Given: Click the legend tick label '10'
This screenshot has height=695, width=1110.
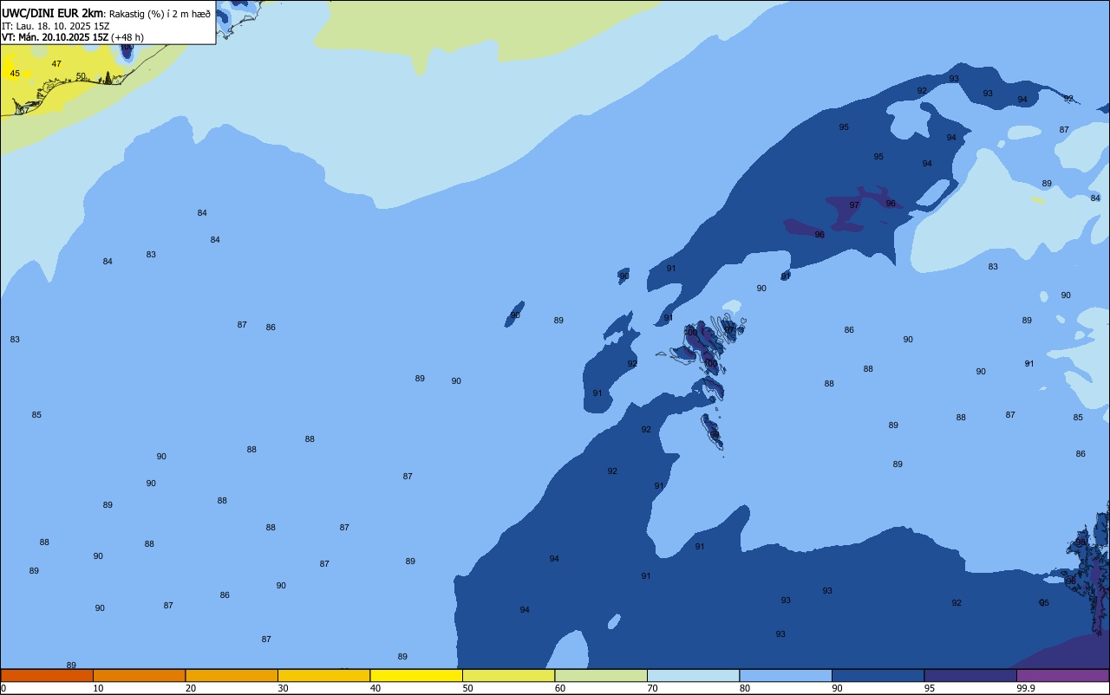Looking at the screenshot, I should (98, 688).
